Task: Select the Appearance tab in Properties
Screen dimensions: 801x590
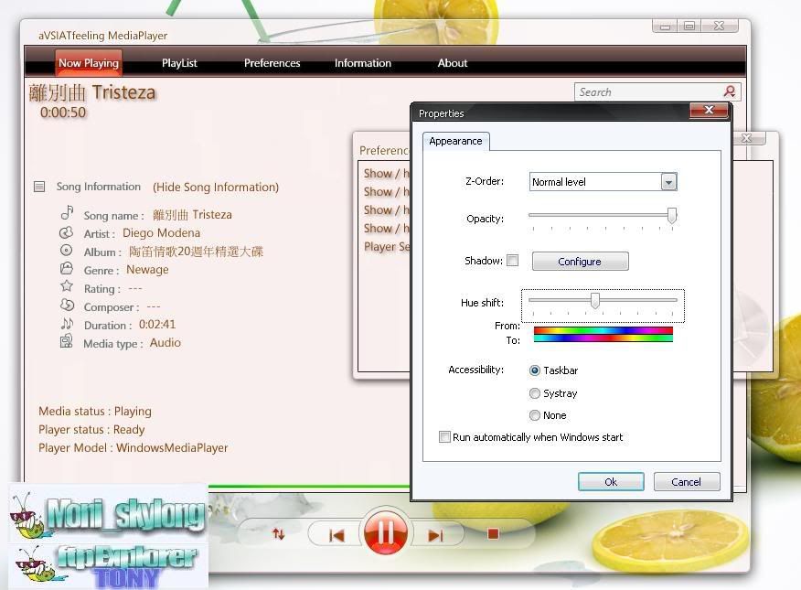Action: 455,141
